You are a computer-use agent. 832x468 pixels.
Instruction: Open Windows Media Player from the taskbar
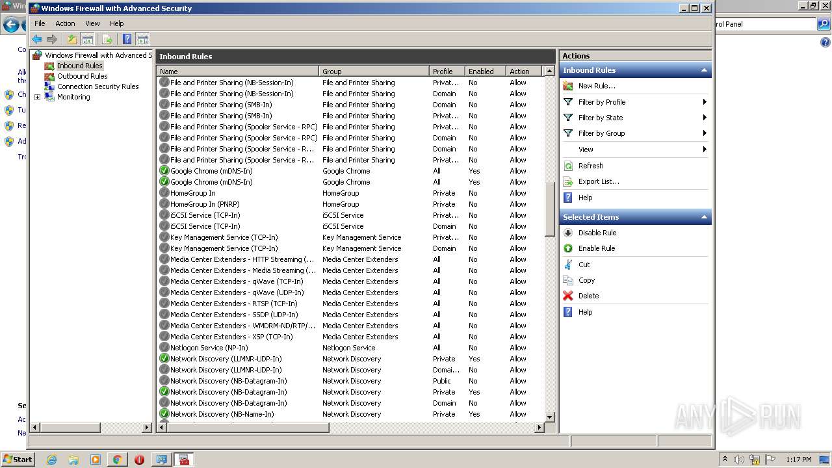click(96, 460)
